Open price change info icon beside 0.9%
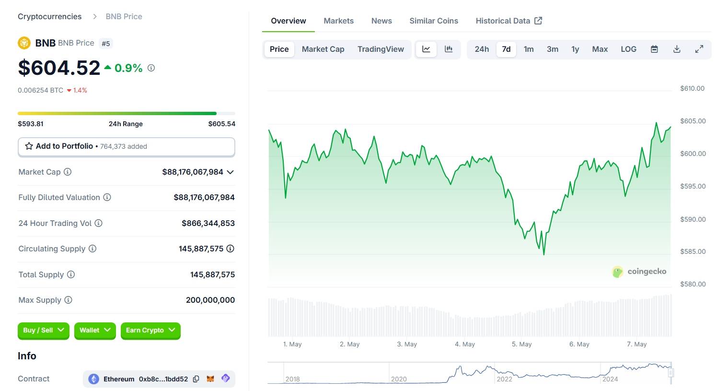This screenshot has width=716, height=391. click(151, 68)
